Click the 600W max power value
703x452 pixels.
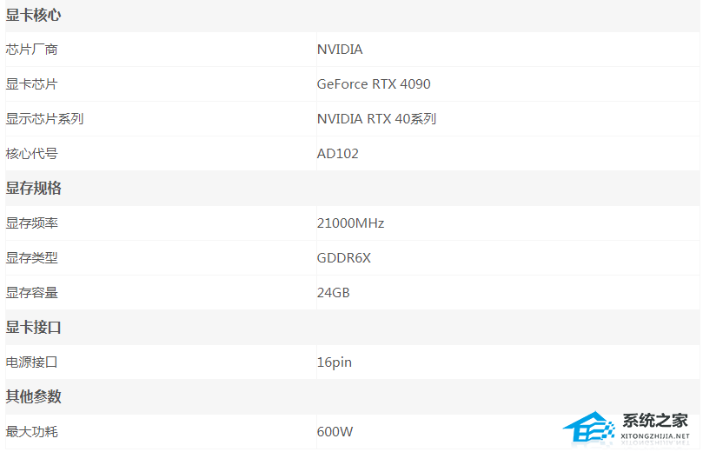coord(335,431)
